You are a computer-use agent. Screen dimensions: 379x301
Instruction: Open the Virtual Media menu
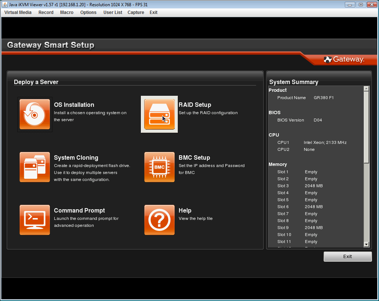[18, 12]
